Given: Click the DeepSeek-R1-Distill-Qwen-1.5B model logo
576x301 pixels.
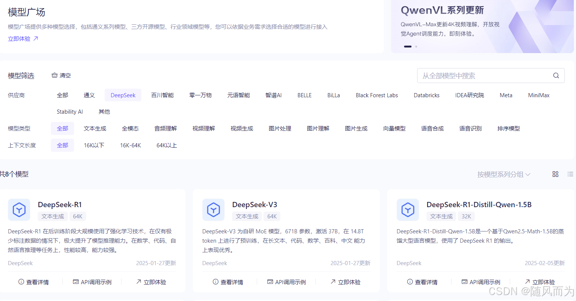Looking at the screenshot, I should click(x=408, y=210).
